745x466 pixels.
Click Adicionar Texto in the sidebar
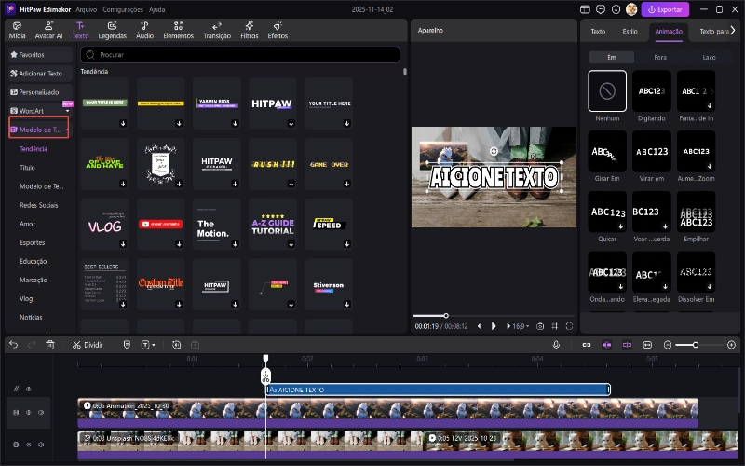tap(40, 73)
